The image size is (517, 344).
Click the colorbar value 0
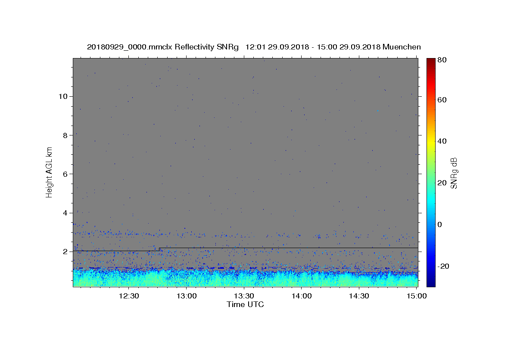coord(440,224)
